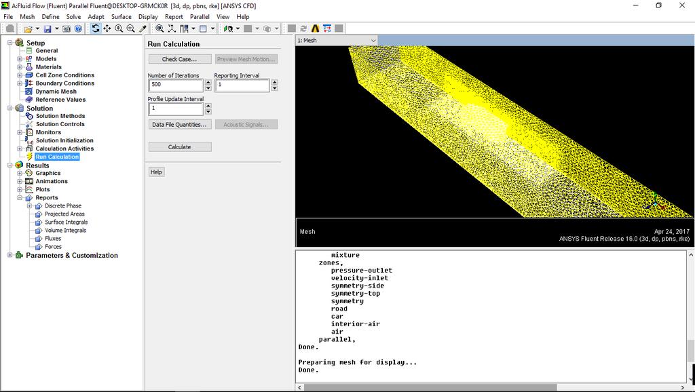Viewport: 695px width, 392px height.
Task: Click the Check Case button
Action: point(179,59)
